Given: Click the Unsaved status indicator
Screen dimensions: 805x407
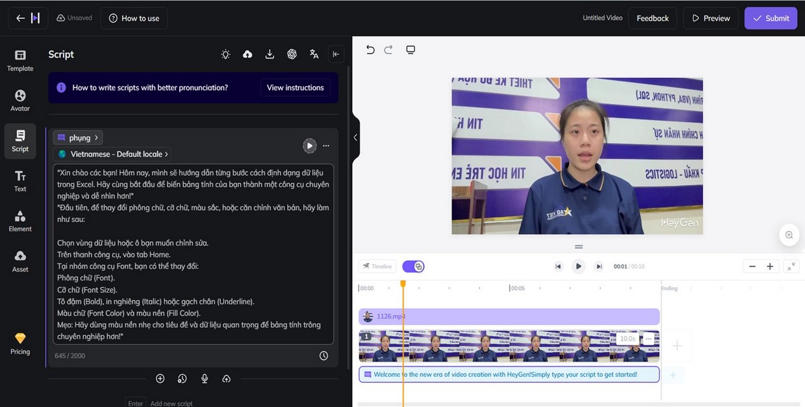Looking at the screenshot, I should 74,18.
